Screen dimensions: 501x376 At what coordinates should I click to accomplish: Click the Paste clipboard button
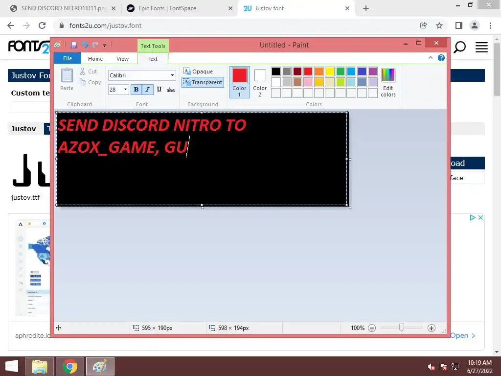coord(67,79)
